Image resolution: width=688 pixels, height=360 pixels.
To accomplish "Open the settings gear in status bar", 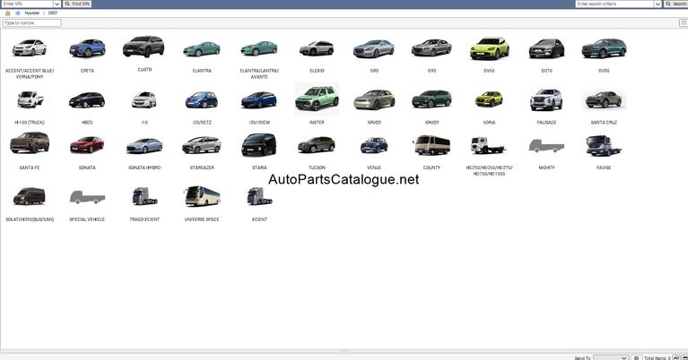I will [x=636, y=358].
